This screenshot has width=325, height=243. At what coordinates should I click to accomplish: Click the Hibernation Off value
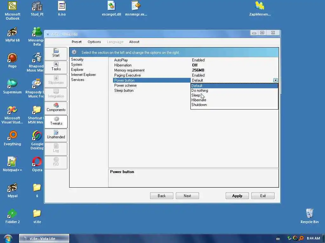[x=195, y=65]
